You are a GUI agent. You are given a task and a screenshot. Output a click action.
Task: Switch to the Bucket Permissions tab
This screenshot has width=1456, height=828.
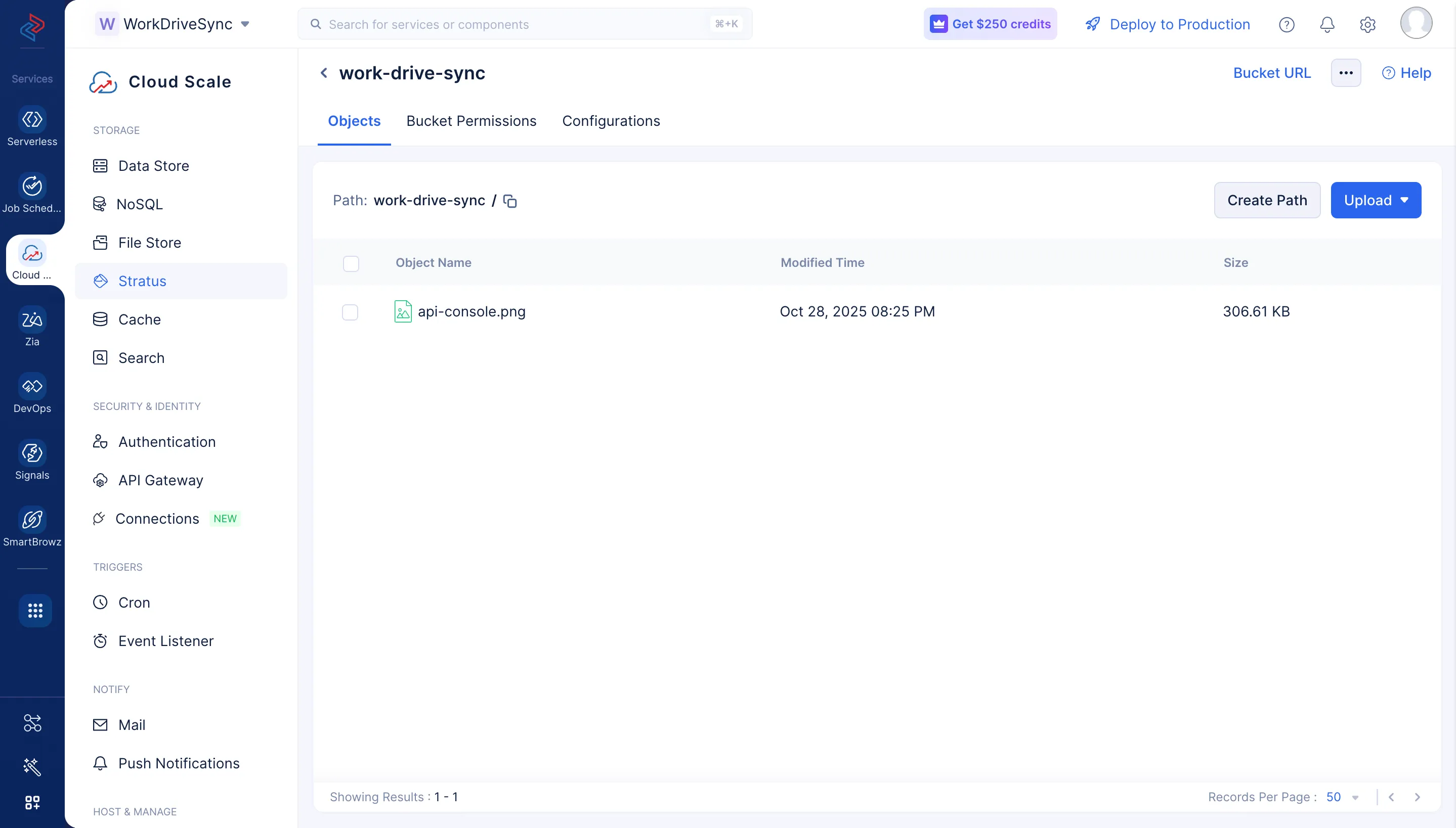pyautogui.click(x=470, y=120)
